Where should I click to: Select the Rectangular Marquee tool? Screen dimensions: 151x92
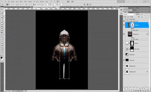point(2,12)
